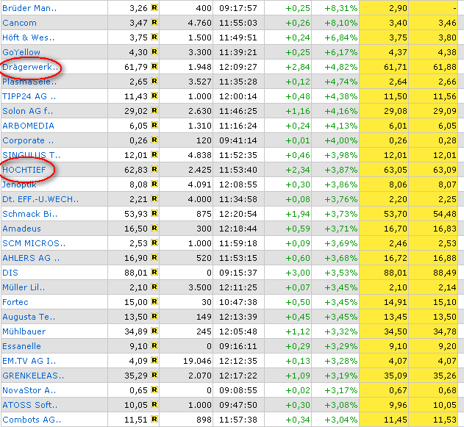Select the percentage +4,00% in Corporate .. row

pos(341,140)
